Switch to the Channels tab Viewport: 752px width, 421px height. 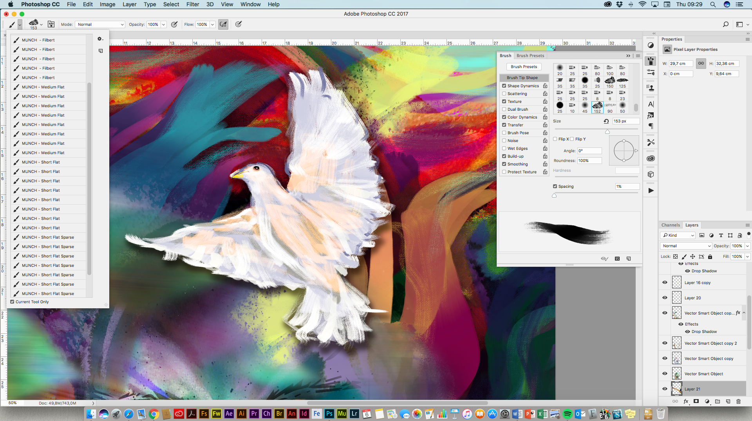click(671, 225)
